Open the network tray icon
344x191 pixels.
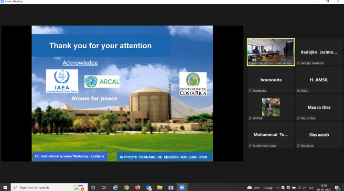tap(299, 188)
